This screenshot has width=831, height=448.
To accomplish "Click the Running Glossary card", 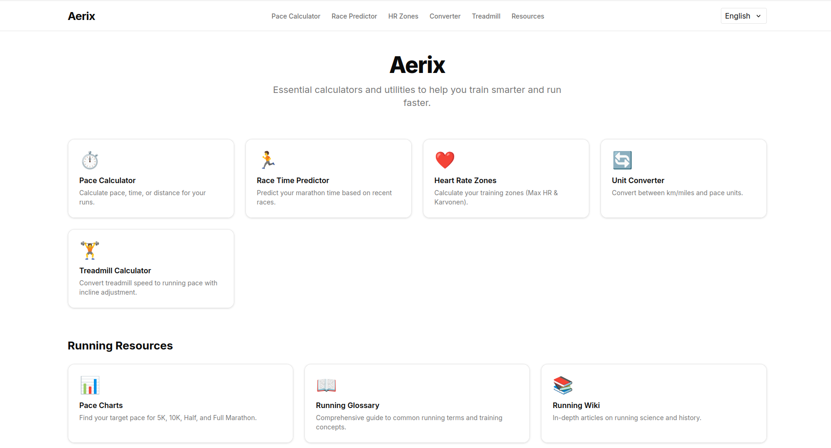I will (x=417, y=403).
